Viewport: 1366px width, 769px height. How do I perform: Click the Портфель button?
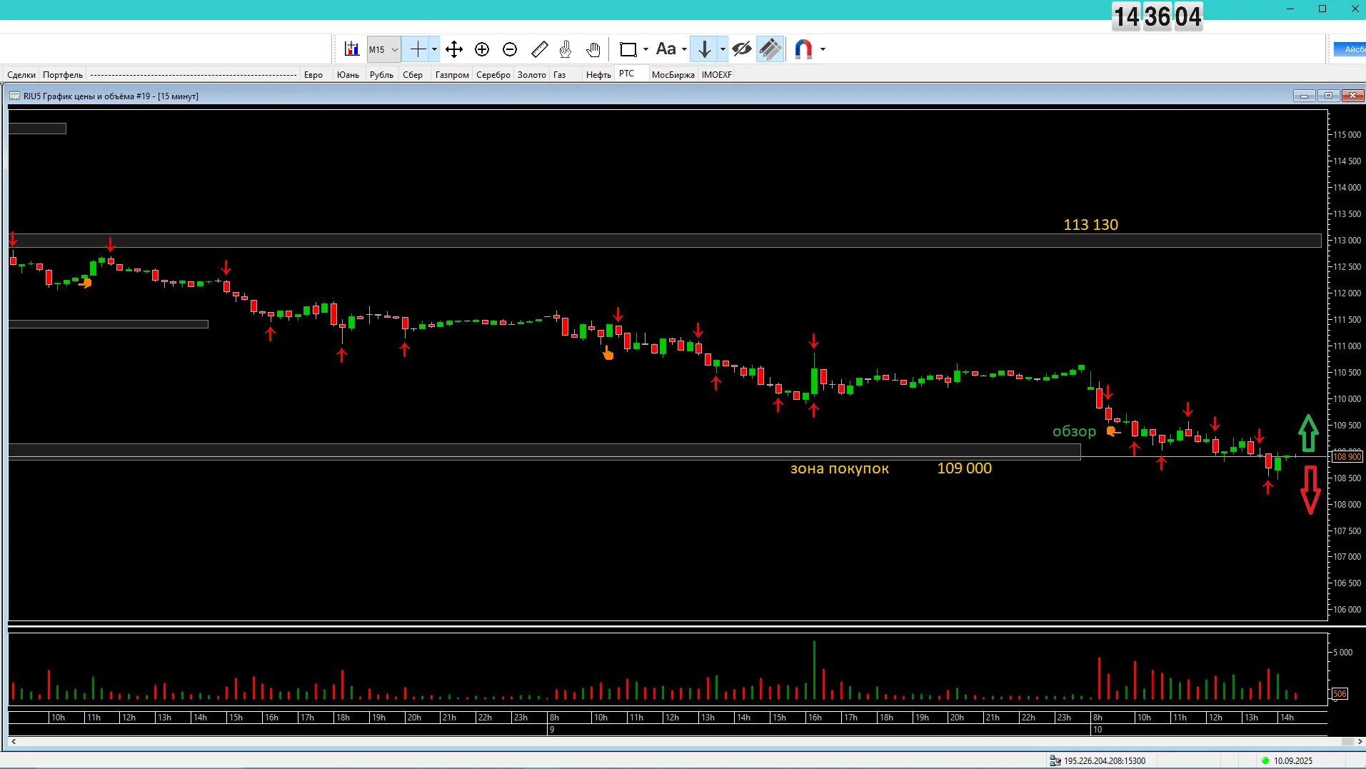tap(63, 74)
